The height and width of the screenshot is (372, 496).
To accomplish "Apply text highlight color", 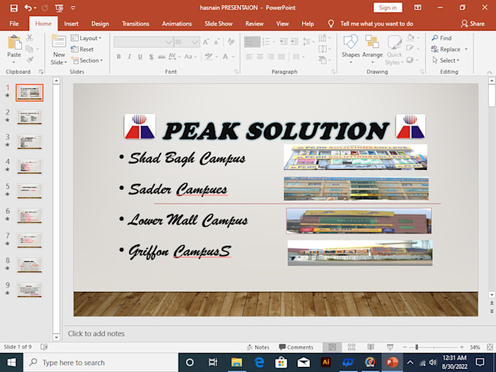I will click(209, 57).
